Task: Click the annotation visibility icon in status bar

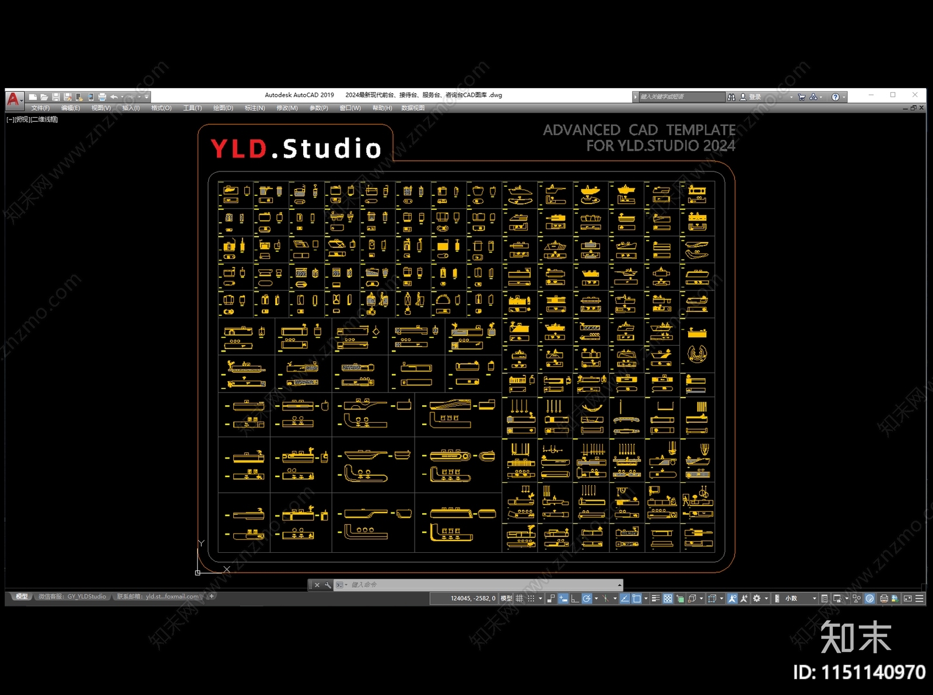Action: pyautogui.click(x=732, y=598)
